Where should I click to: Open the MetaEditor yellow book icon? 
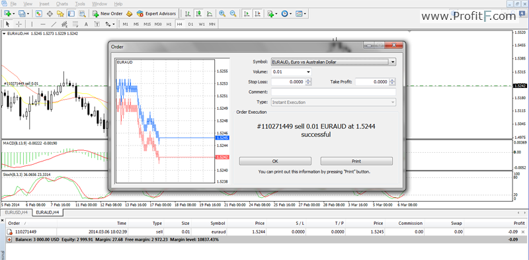point(130,14)
